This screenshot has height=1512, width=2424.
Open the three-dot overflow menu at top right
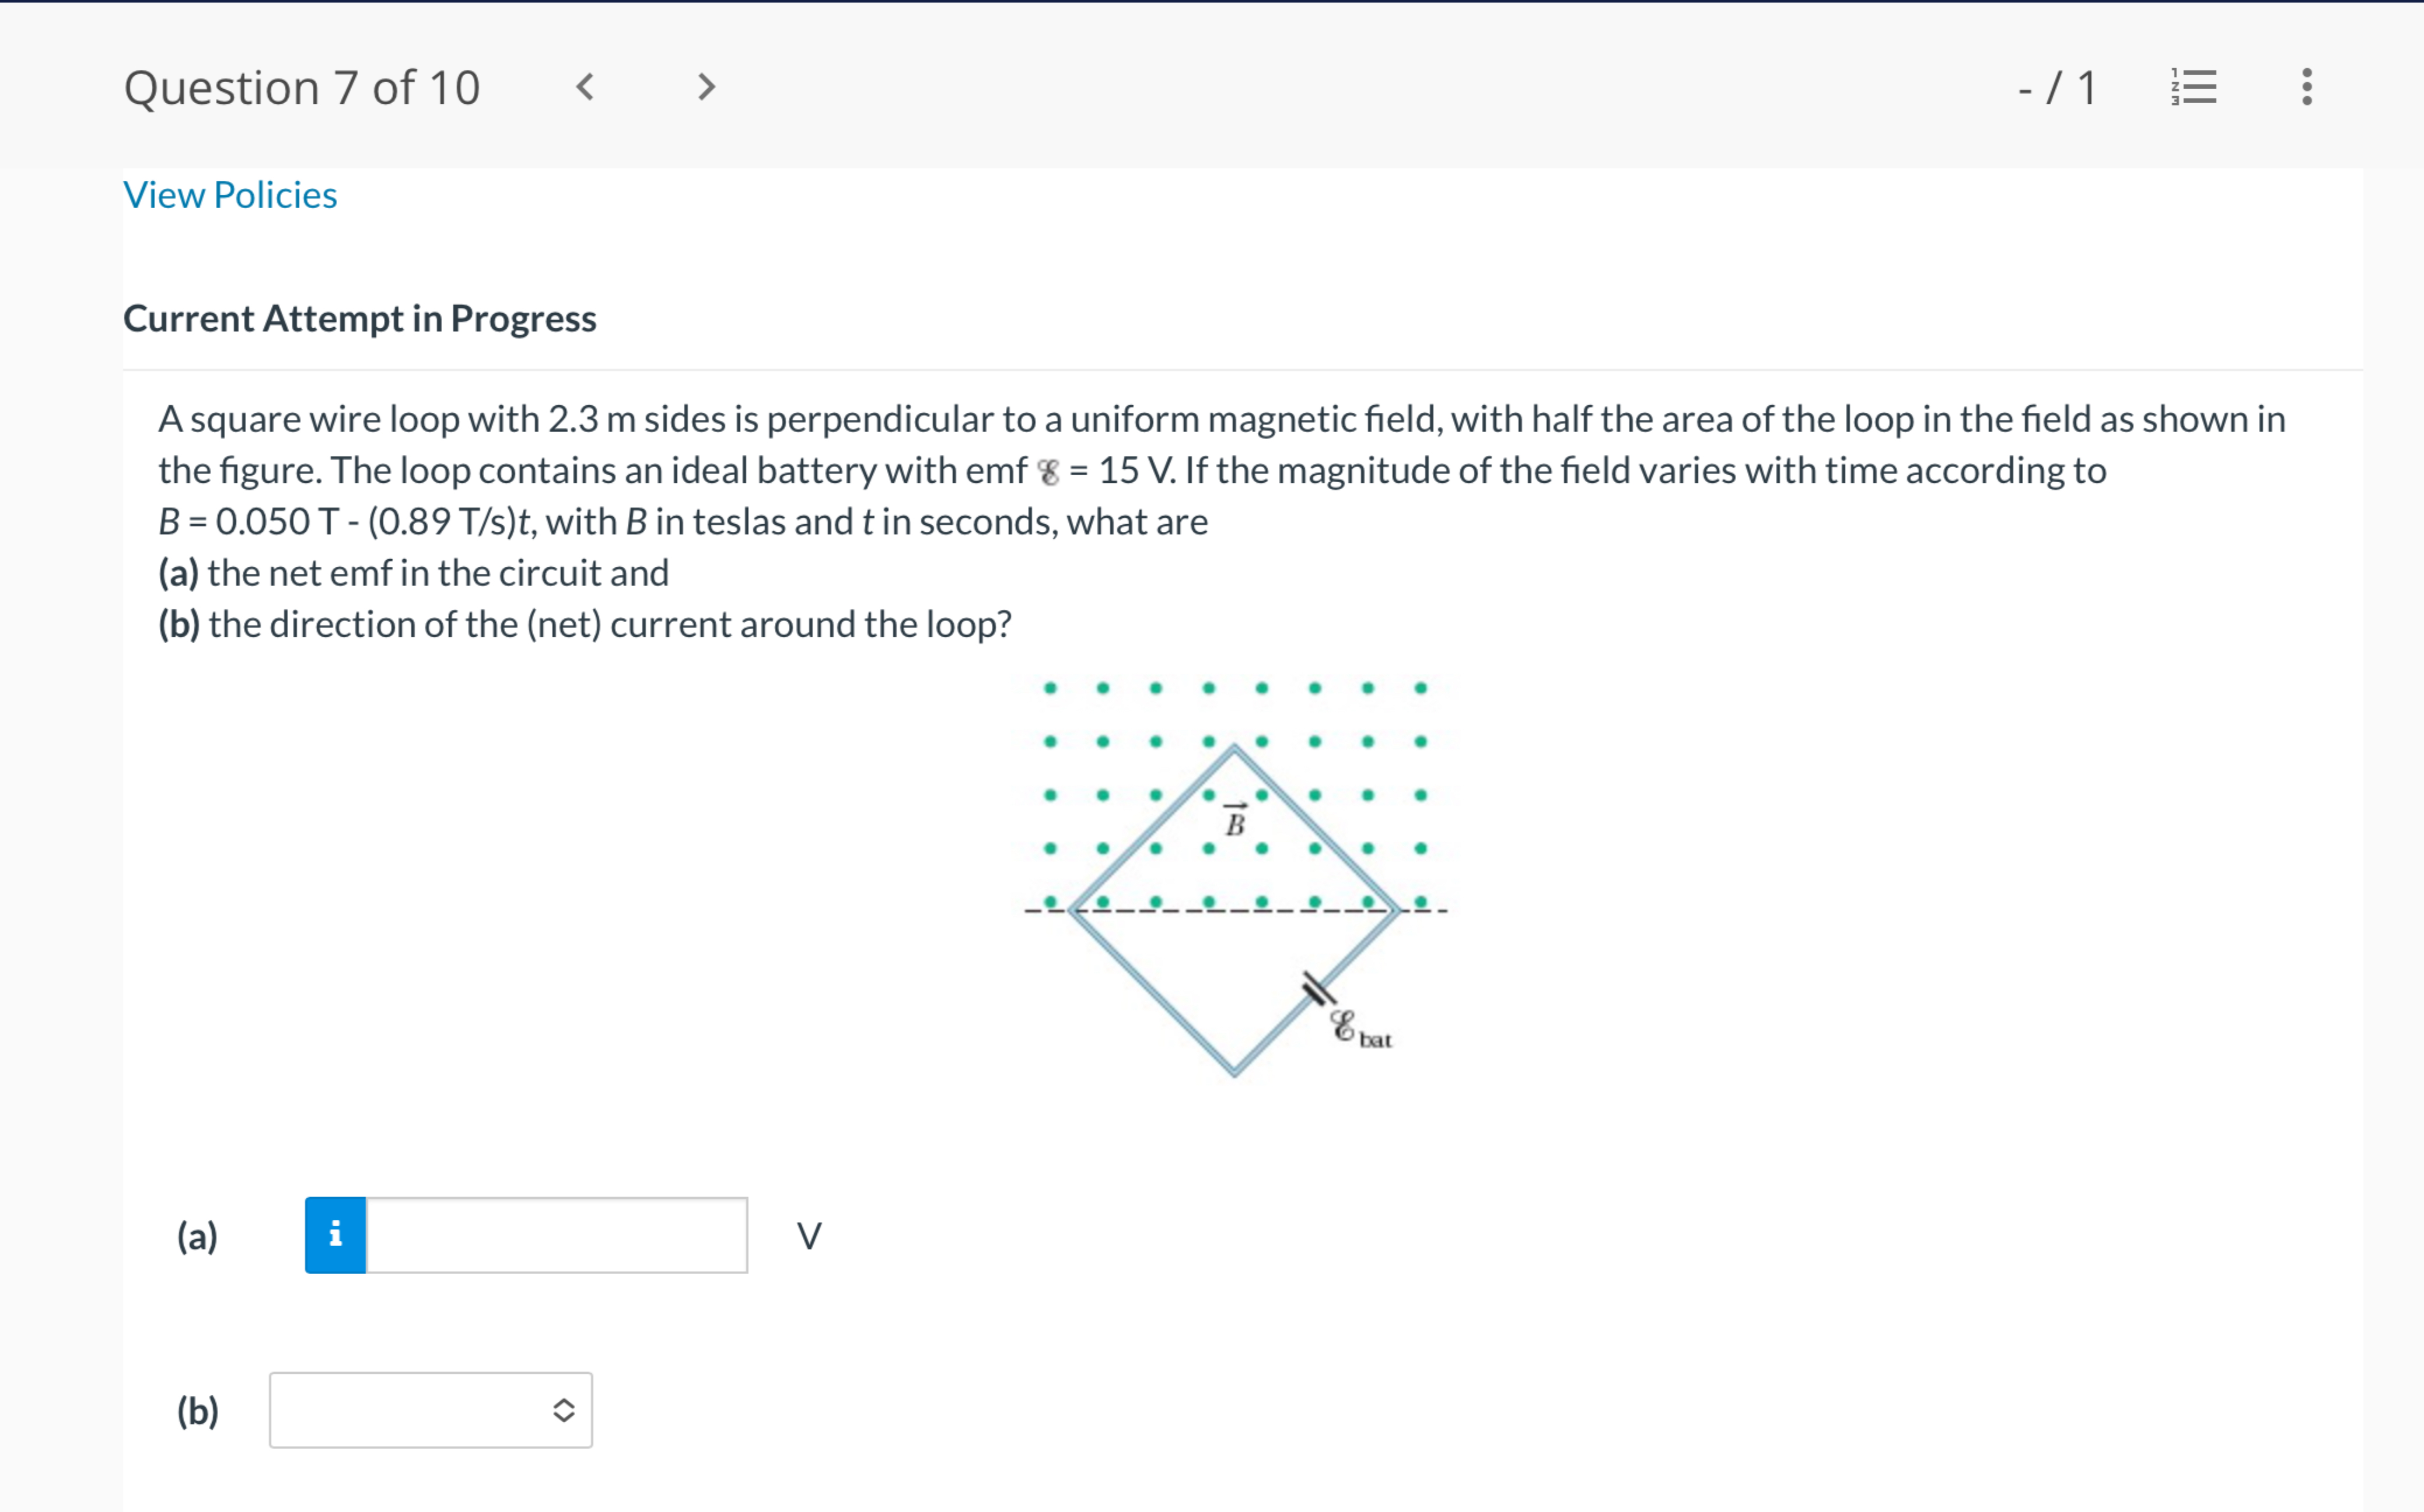pyautogui.click(x=2306, y=87)
